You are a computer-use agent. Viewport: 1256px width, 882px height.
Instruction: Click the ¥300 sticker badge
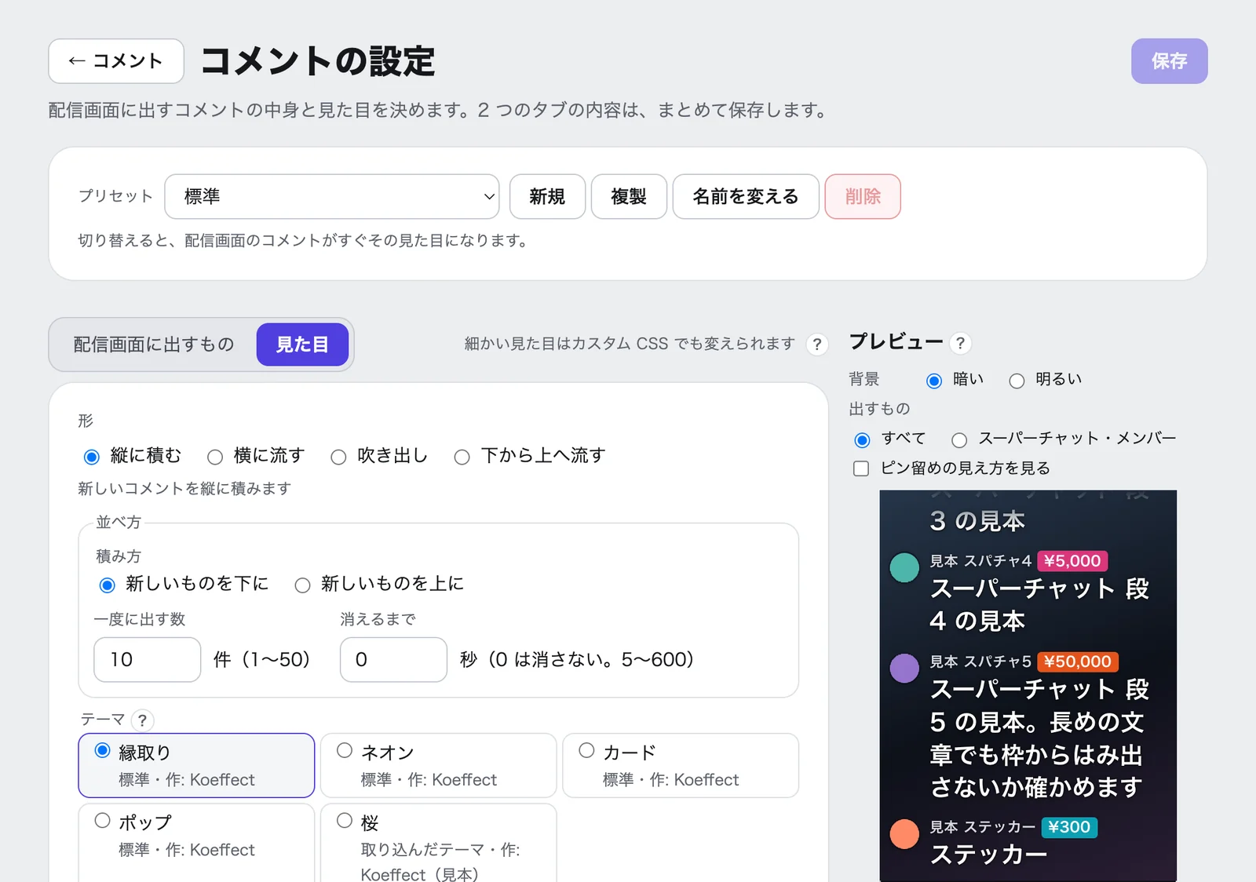point(1069,827)
